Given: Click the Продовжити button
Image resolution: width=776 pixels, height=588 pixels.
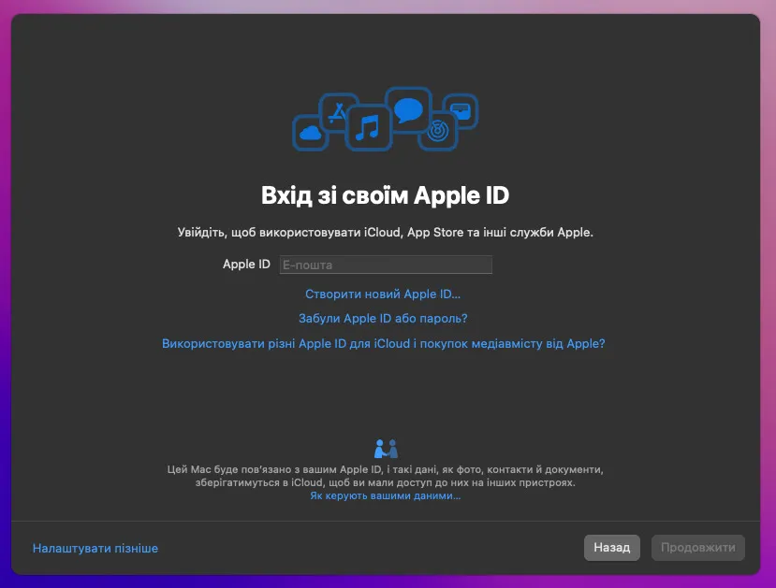Looking at the screenshot, I should click(697, 548).
